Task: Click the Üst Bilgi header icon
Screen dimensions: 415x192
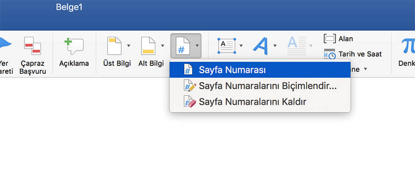Action: coord(114,46)
